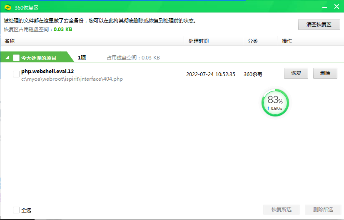Click the 分类 column header
Image resolution: width=344 pixels, height=220 pixels.
[260, 41]
